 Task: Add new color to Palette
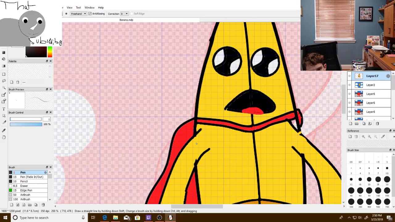[x=11, y=82]
